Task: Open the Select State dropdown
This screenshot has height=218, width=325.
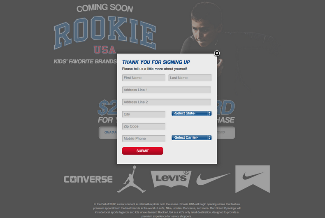Action: coord(191,114)
